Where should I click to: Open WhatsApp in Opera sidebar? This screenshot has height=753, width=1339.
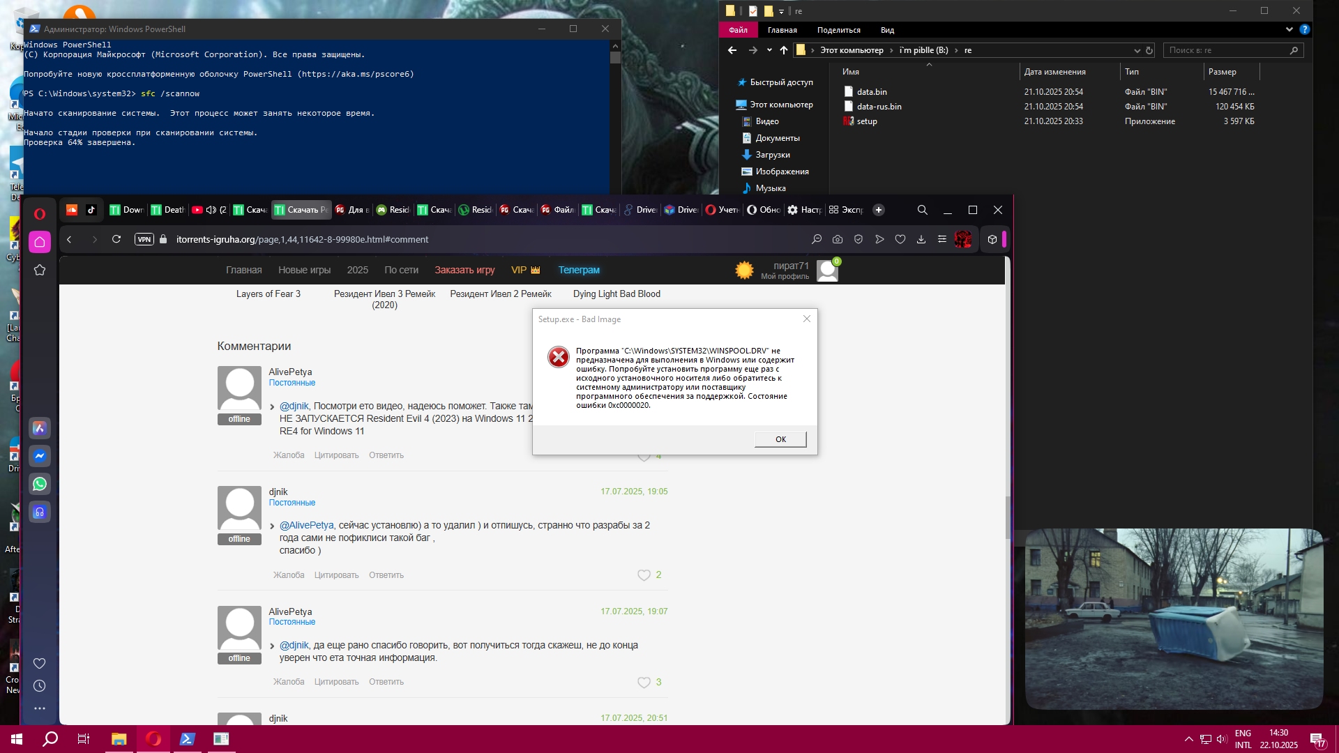point(40,484)
